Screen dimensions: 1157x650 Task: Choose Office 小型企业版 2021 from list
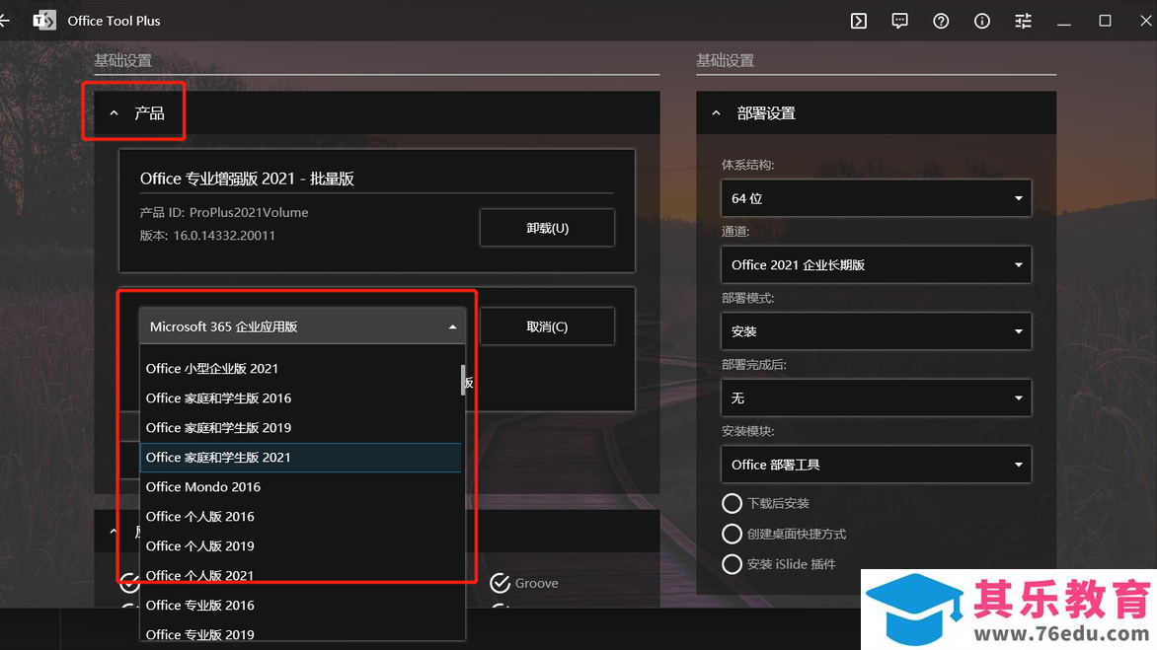point(300,369)
